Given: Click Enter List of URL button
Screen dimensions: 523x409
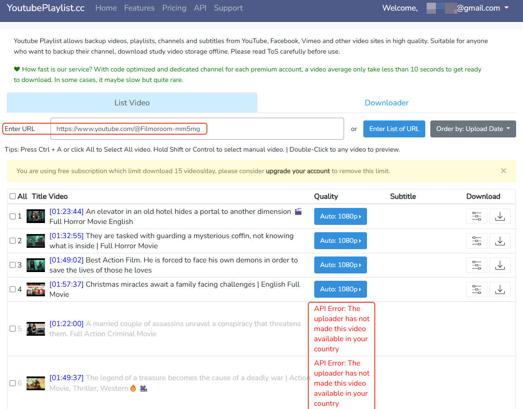Looking at the screenshot, I should (394, 129).
